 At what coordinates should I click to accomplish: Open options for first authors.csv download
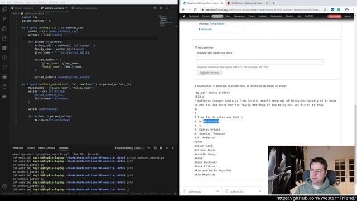(218, 191)
